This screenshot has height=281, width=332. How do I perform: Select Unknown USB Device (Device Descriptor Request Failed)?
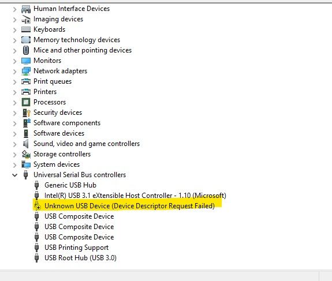129,206
